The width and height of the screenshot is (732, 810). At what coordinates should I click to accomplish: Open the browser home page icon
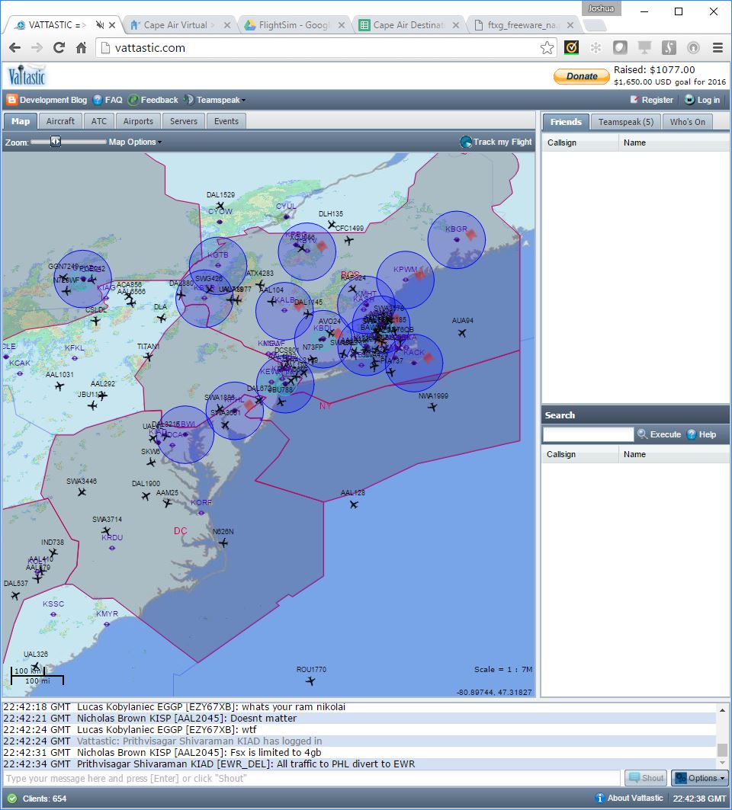tap(81, 48)
